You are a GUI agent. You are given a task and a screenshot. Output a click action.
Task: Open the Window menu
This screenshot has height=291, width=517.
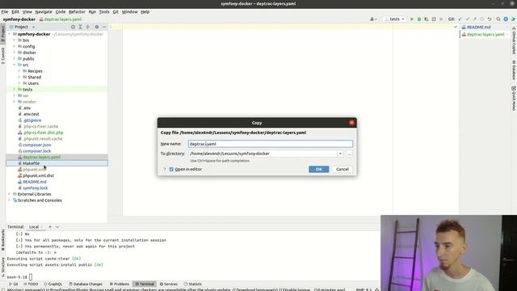(x=129, y=11)
